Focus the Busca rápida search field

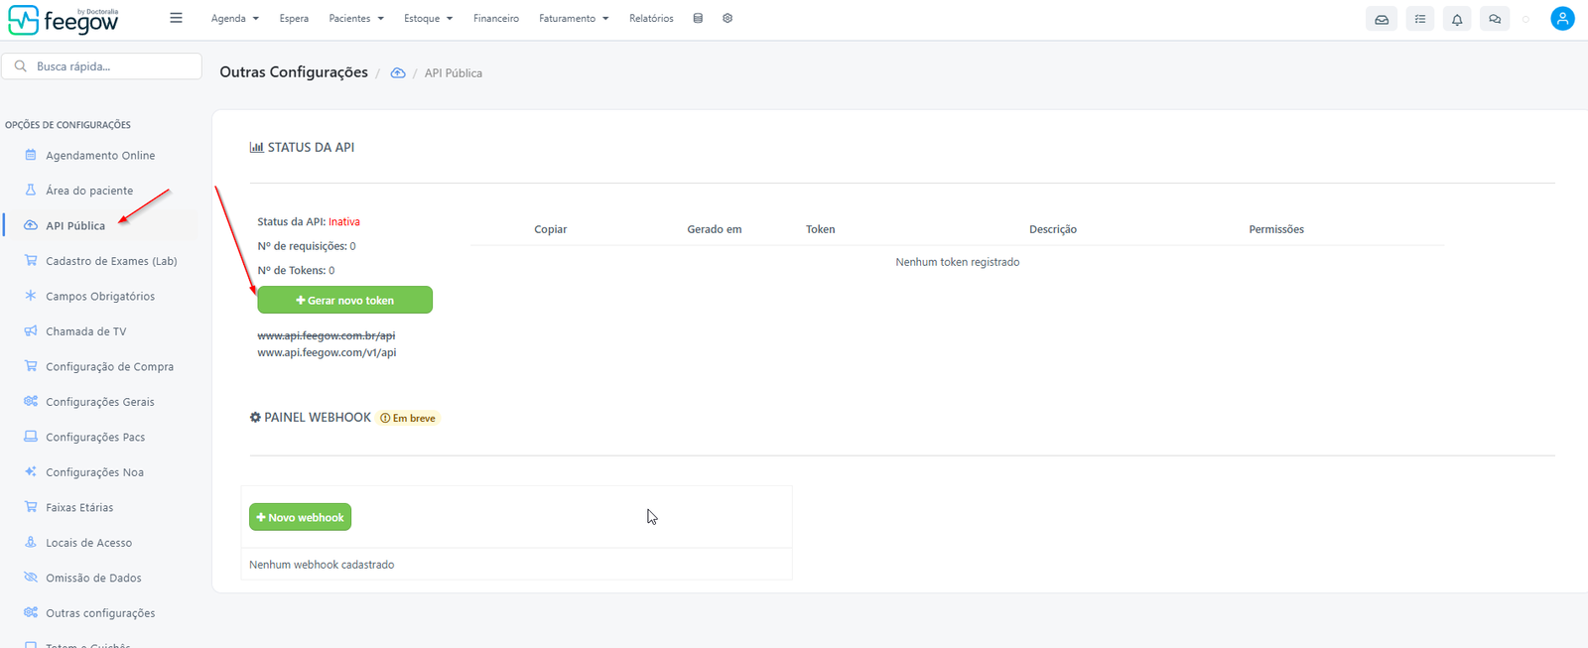click(x=101, y=66)
